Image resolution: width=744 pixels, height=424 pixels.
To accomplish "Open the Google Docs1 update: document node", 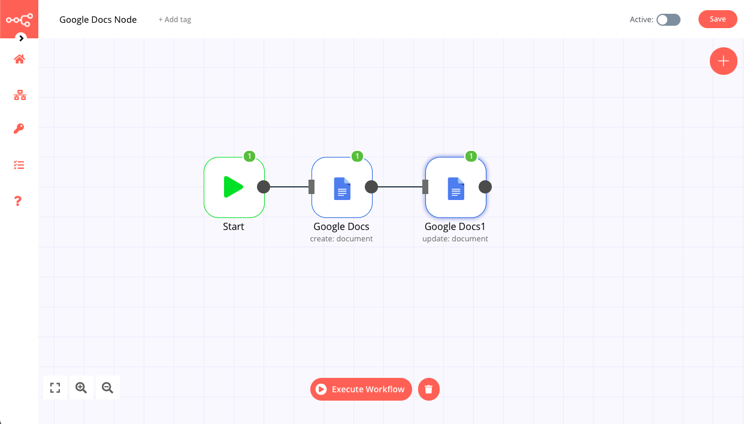I will pos(455,187).
